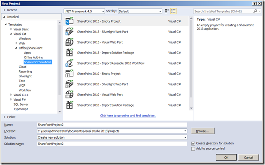Click the search magnifier icon
This screenshot has height=165, width=265.
(255, 11)
